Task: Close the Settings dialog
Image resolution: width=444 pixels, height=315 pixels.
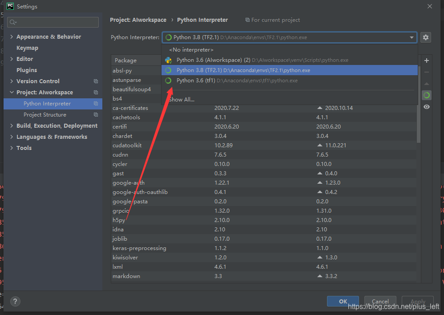Action: point(430,6)
